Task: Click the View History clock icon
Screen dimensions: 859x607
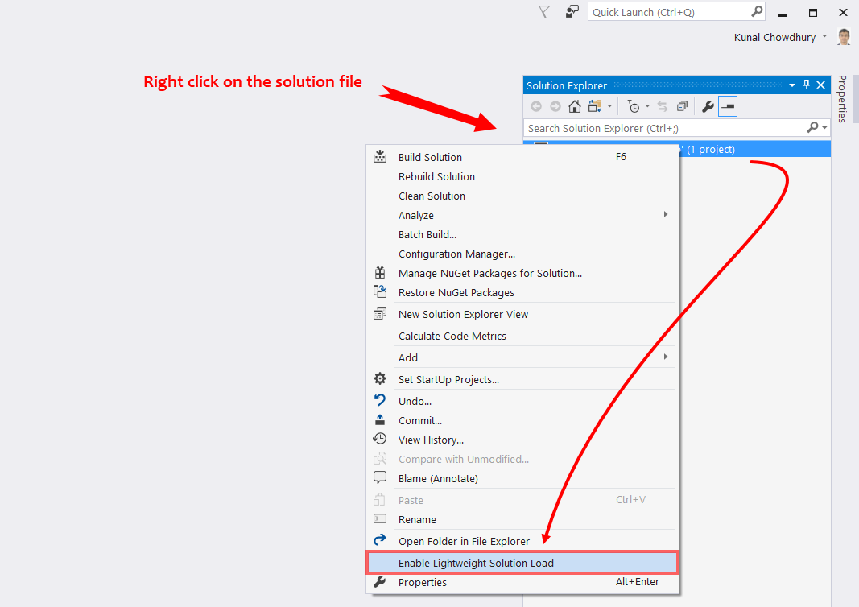Action: [380, 438]
